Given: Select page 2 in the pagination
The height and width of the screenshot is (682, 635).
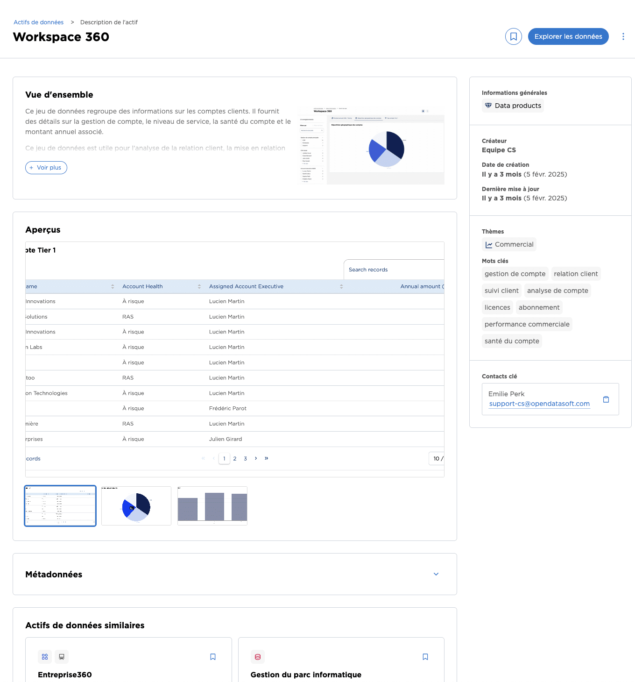Looking at the screenshot, I should coord(235,459).
